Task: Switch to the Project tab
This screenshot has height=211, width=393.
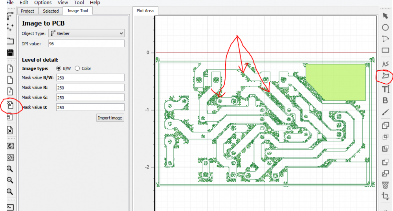Action: coord(28,11)
